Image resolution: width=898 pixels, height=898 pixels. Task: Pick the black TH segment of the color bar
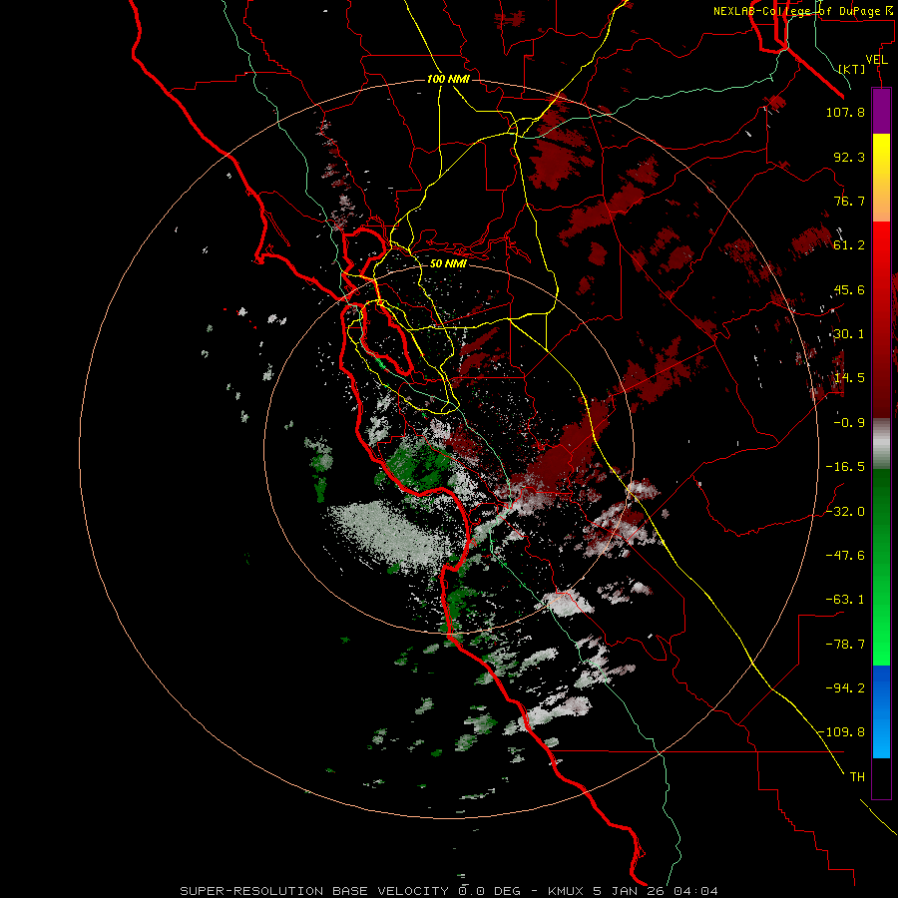881,778
